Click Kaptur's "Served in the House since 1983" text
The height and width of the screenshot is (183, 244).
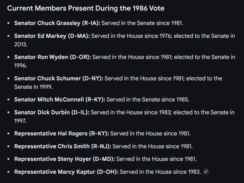[160, 172]
